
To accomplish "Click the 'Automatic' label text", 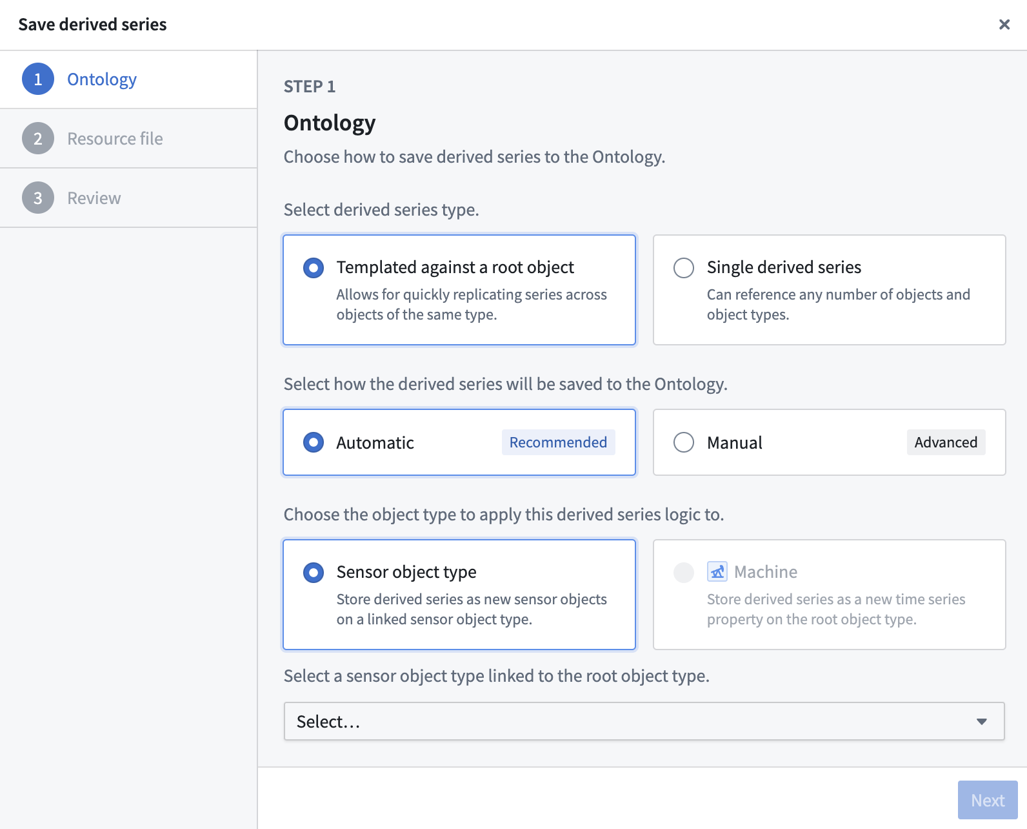I will click(x=375, y=443).
